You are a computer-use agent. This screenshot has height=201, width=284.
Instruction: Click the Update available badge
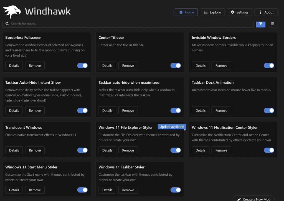pos(172,127)
